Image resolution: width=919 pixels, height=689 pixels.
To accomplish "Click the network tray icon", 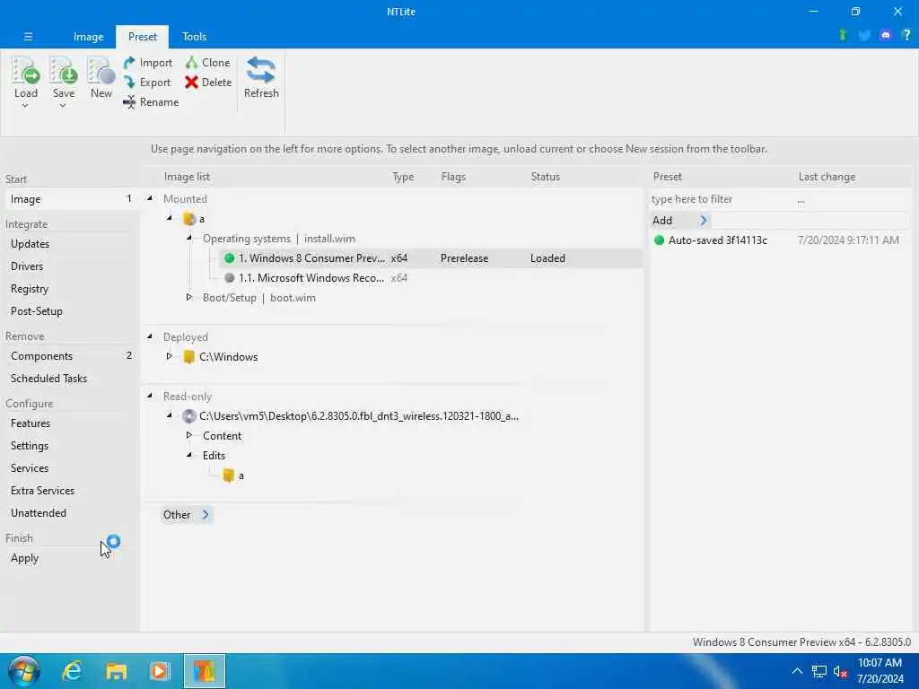I will 818,671.
